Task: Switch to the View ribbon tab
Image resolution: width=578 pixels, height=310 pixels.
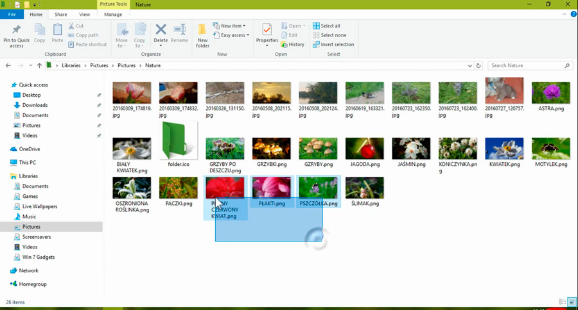Action: coord(84,14)
